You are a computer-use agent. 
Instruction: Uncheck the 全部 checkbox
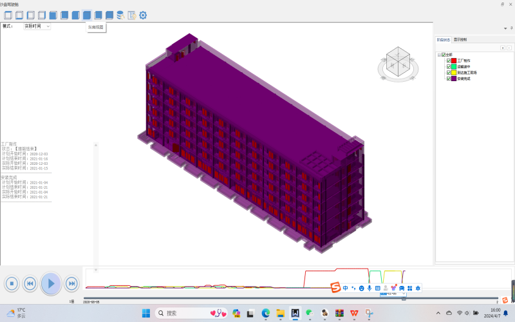tap(444, 55)
